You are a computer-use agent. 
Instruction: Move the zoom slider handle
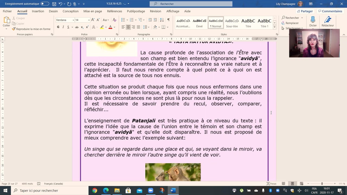pyautogui.click(x=322, y=184)
